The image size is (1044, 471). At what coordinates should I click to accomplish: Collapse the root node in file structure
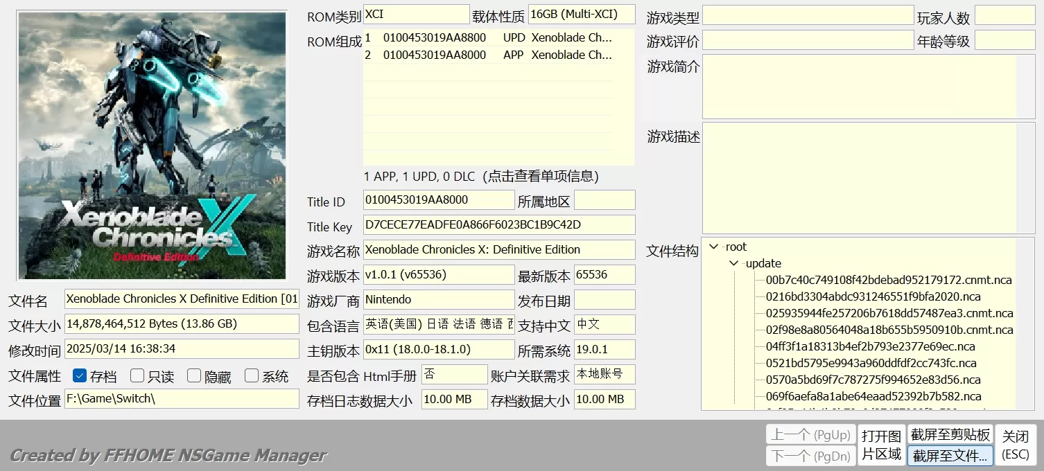714,247
